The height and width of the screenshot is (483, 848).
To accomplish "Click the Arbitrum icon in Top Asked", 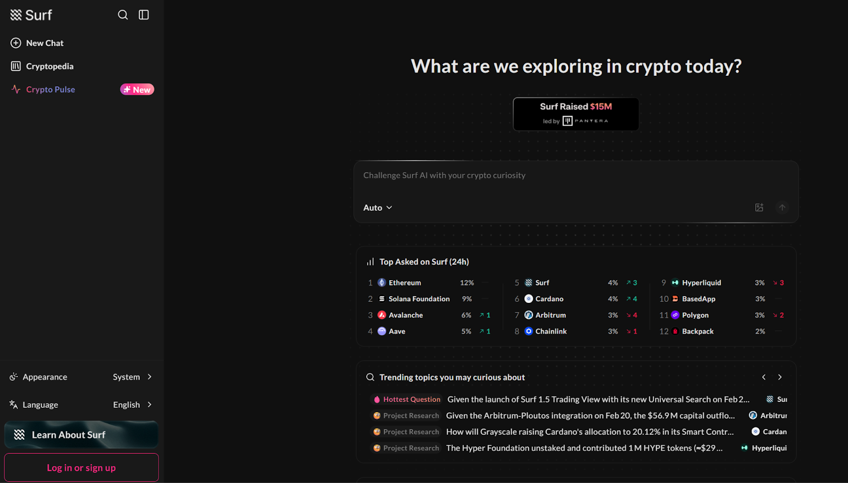I will point(528,315).
